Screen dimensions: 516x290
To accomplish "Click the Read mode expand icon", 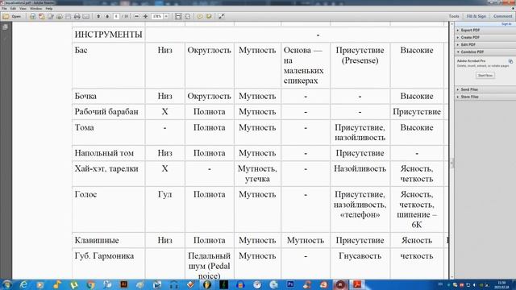I will coord(222,16).
